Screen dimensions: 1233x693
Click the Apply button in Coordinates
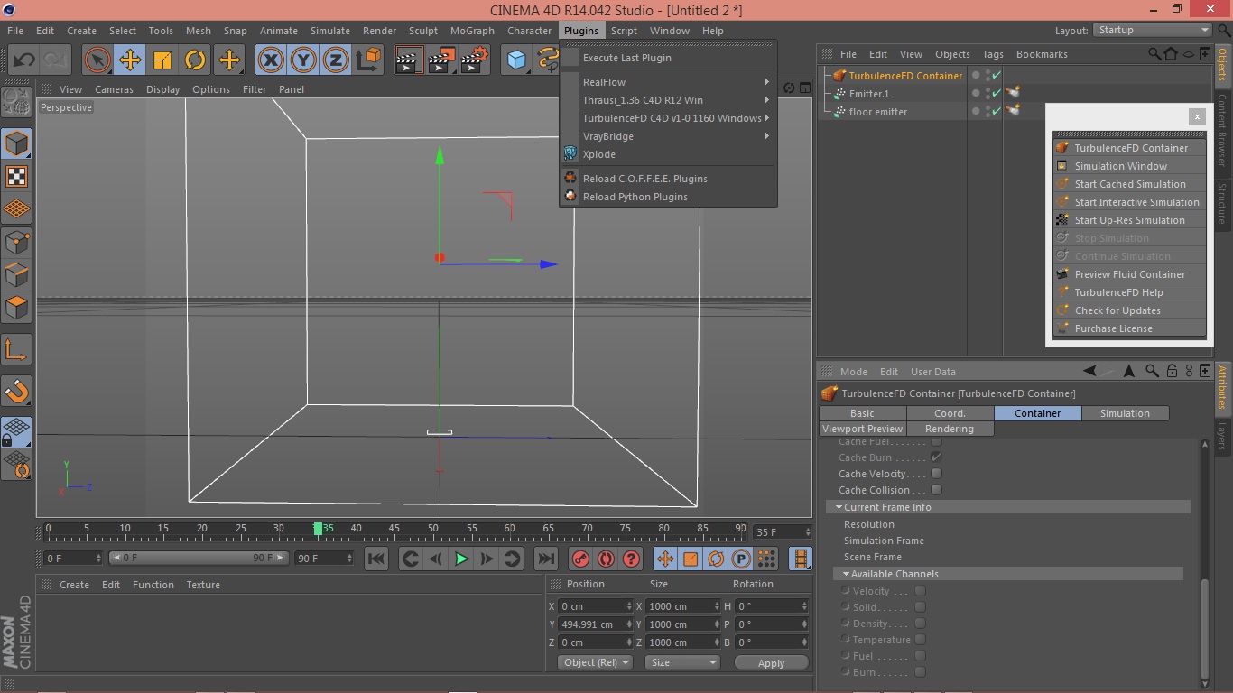[x=771, y=662]
